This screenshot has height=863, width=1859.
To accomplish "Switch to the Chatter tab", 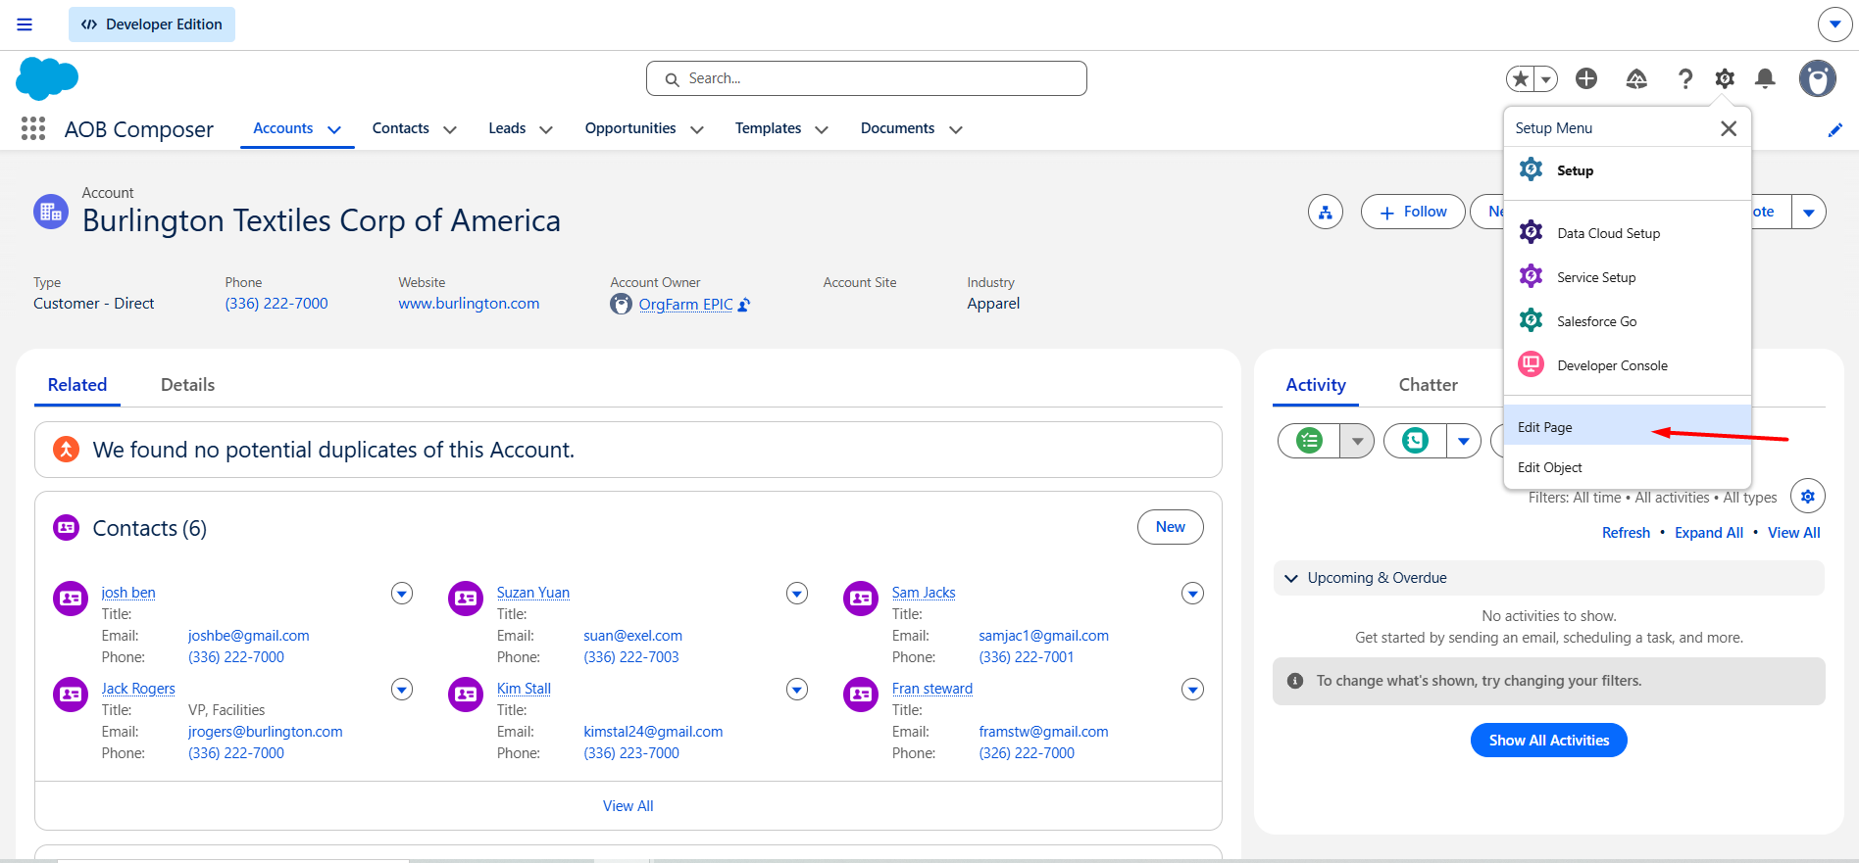I will click(x=1428, y=385).
